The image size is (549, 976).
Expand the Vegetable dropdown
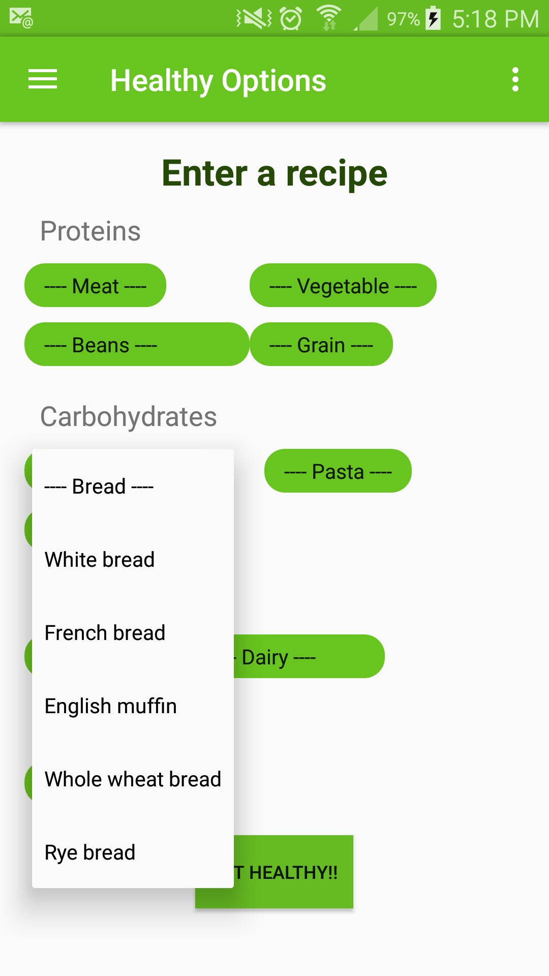click(x=343, y=286)
